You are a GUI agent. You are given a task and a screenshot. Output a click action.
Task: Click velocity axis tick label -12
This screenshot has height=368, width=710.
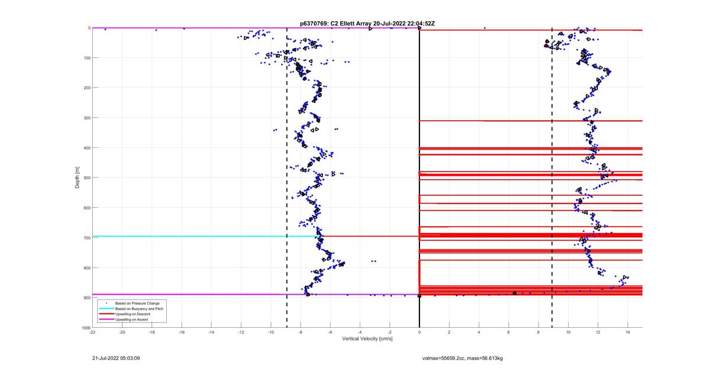click(241, 333)
